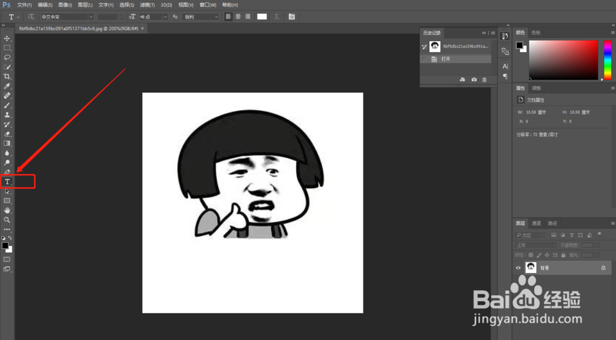Select the Crop tool
The height and width of the screenshot is (340, 616).
click(x=7, y=76)
